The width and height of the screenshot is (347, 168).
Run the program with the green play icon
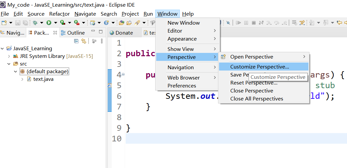(x=49, y=23)
